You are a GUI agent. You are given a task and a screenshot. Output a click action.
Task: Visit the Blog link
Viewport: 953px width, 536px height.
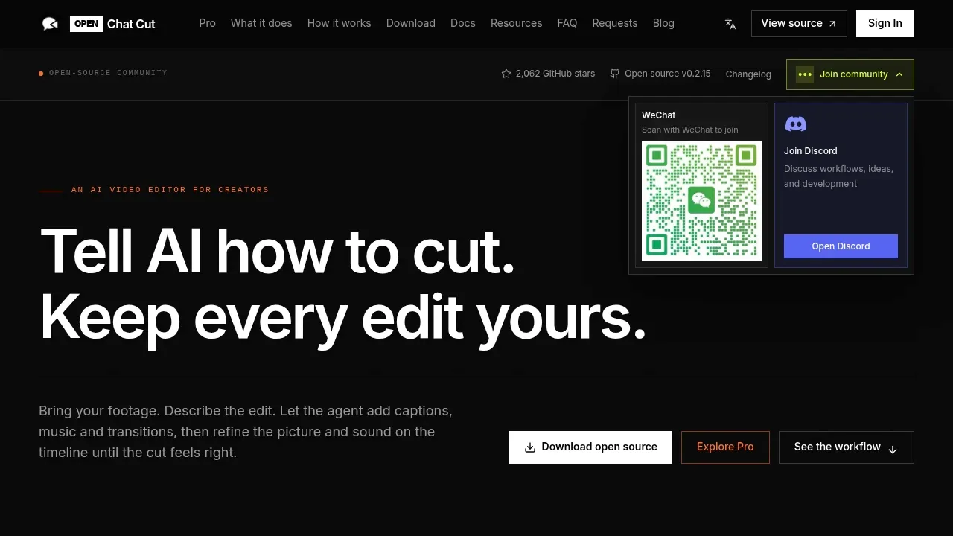[663, 23]
